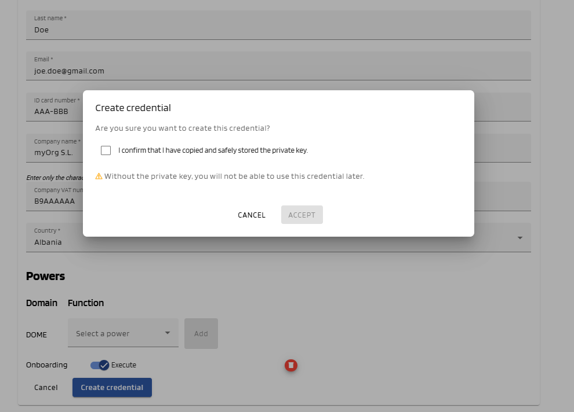Toggle the Execute switch for Onboarding
Viewport: 574px width, 412px height.
point(100,365)
